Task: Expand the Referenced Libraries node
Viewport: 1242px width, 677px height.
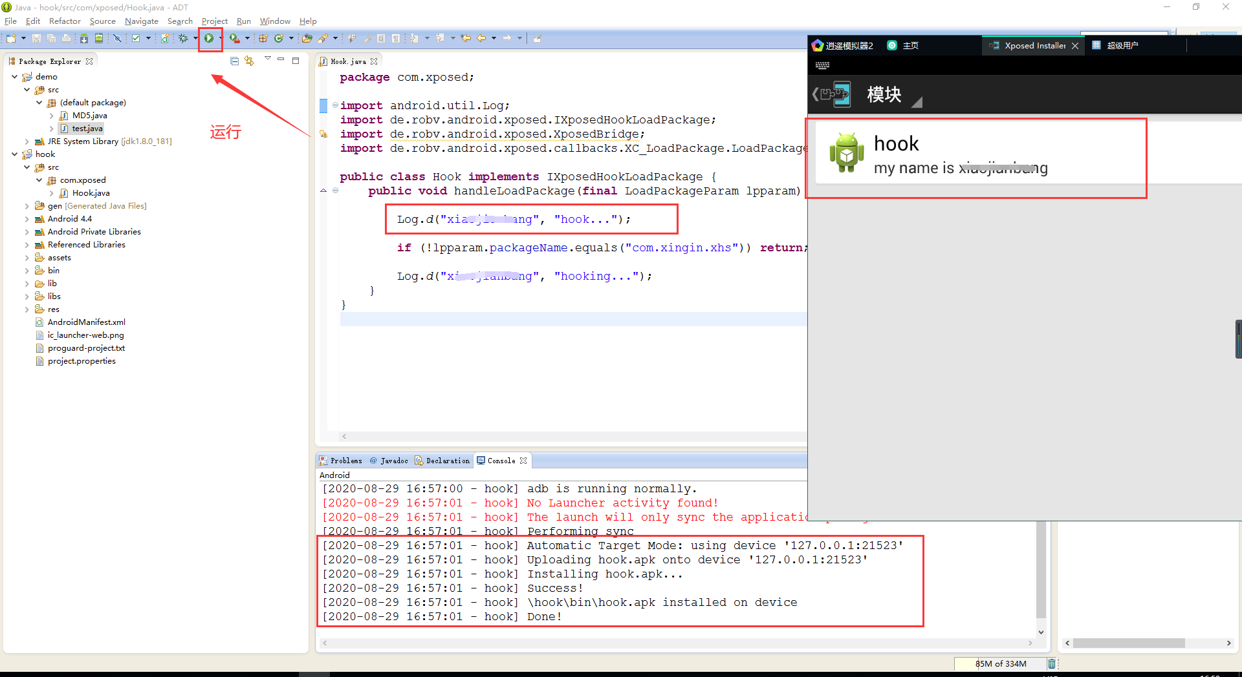Action: (x=27, y=244)
